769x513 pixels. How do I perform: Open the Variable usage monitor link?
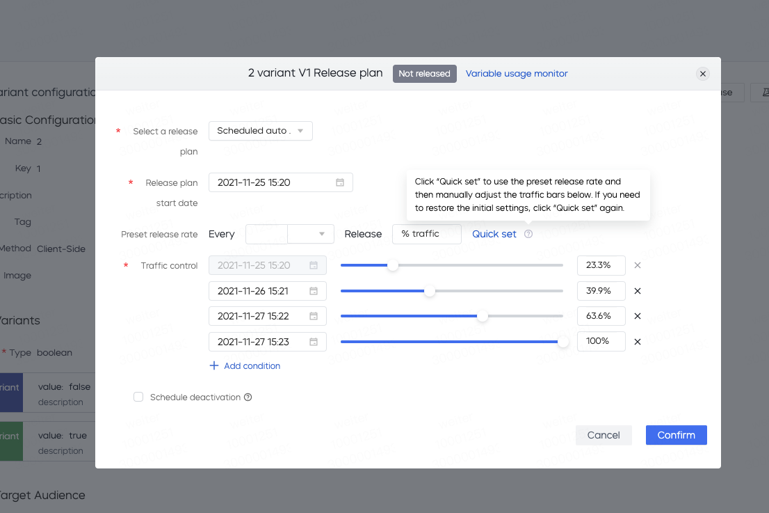[517, 74]
